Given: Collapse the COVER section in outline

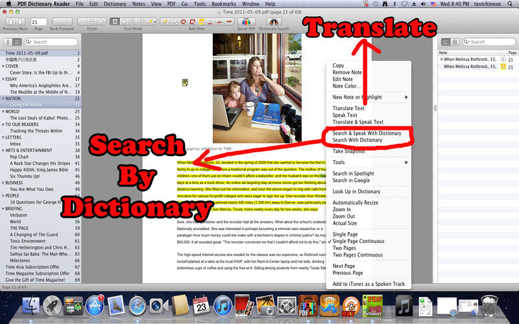Looking at the screenshot, I should (x=3, y=66).
